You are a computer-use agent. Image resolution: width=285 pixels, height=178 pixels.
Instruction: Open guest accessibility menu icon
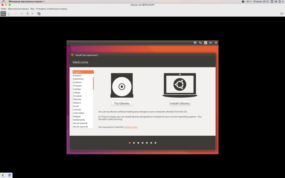pos(195,43)
